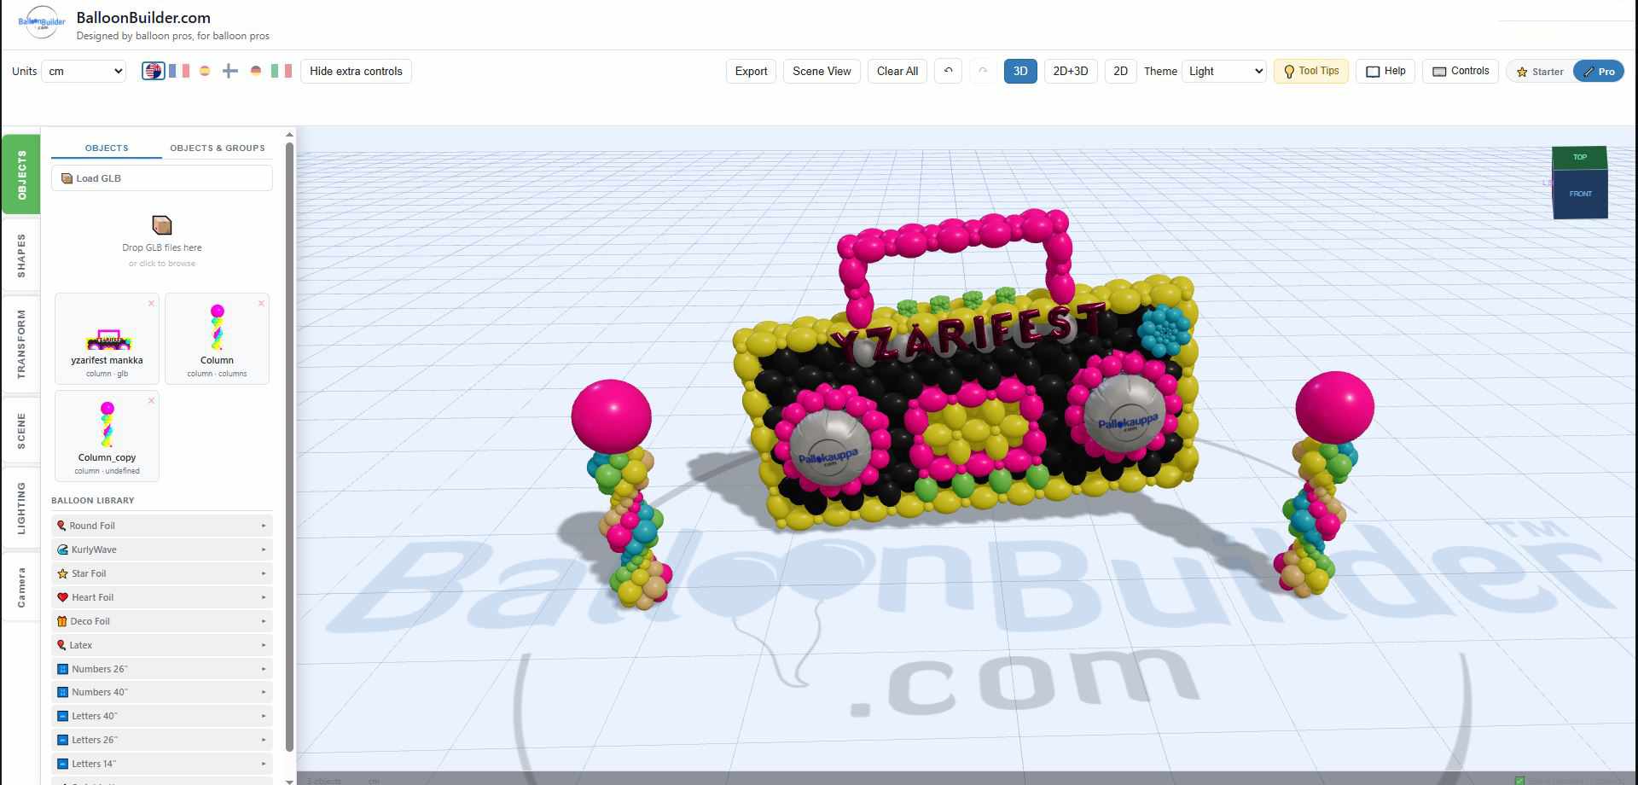Click the TOP face of view cube
This screenshot has width=1638, height=785.
pos(1579,157)
